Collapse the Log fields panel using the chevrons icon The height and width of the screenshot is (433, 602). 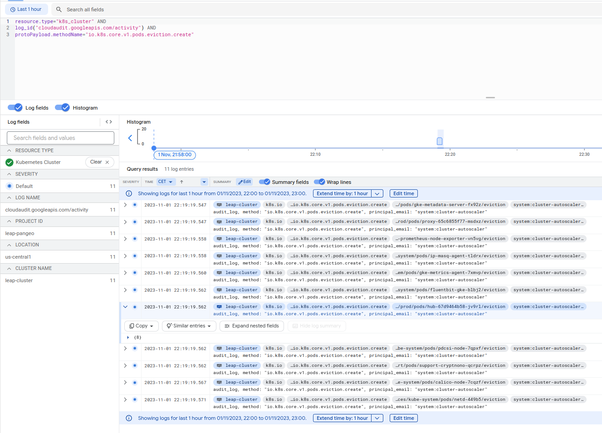point(108,121)
